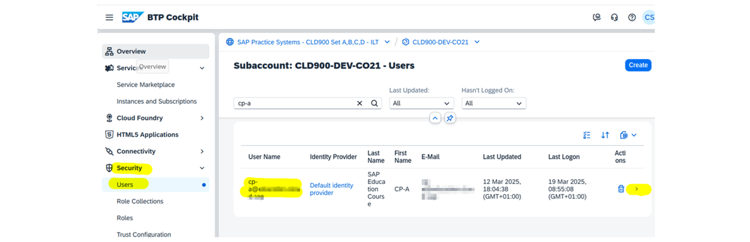Viewport: 750px width, 242px height.
Task: Open Trust Configuration page
Action: (143, 234)
